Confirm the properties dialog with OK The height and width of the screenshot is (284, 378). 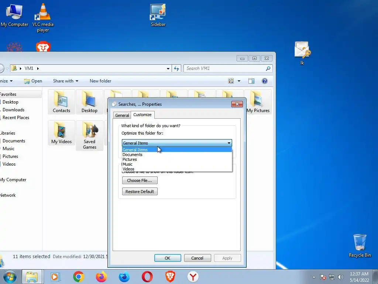pyautogui.click(x=168, y=258)
